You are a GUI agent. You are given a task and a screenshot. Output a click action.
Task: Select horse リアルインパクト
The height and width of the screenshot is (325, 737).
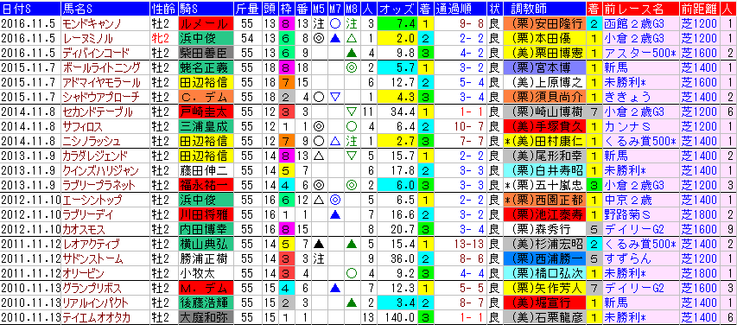tap(95, 303)
